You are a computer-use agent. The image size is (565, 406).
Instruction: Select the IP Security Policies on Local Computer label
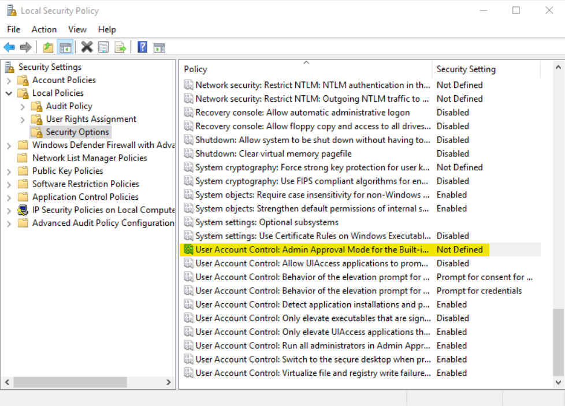coord(103,210)
